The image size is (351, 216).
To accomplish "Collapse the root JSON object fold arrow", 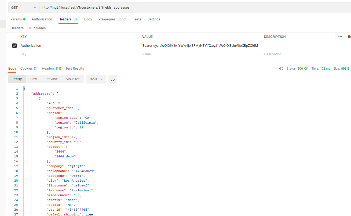I will tap(24, 88).
